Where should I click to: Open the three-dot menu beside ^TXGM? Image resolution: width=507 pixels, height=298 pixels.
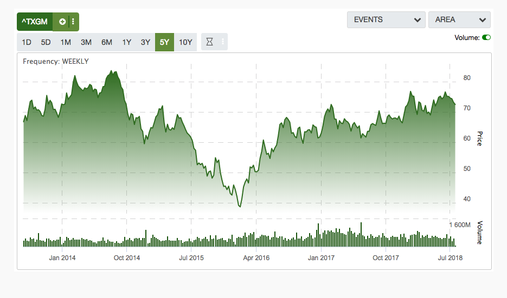point(73,22)
